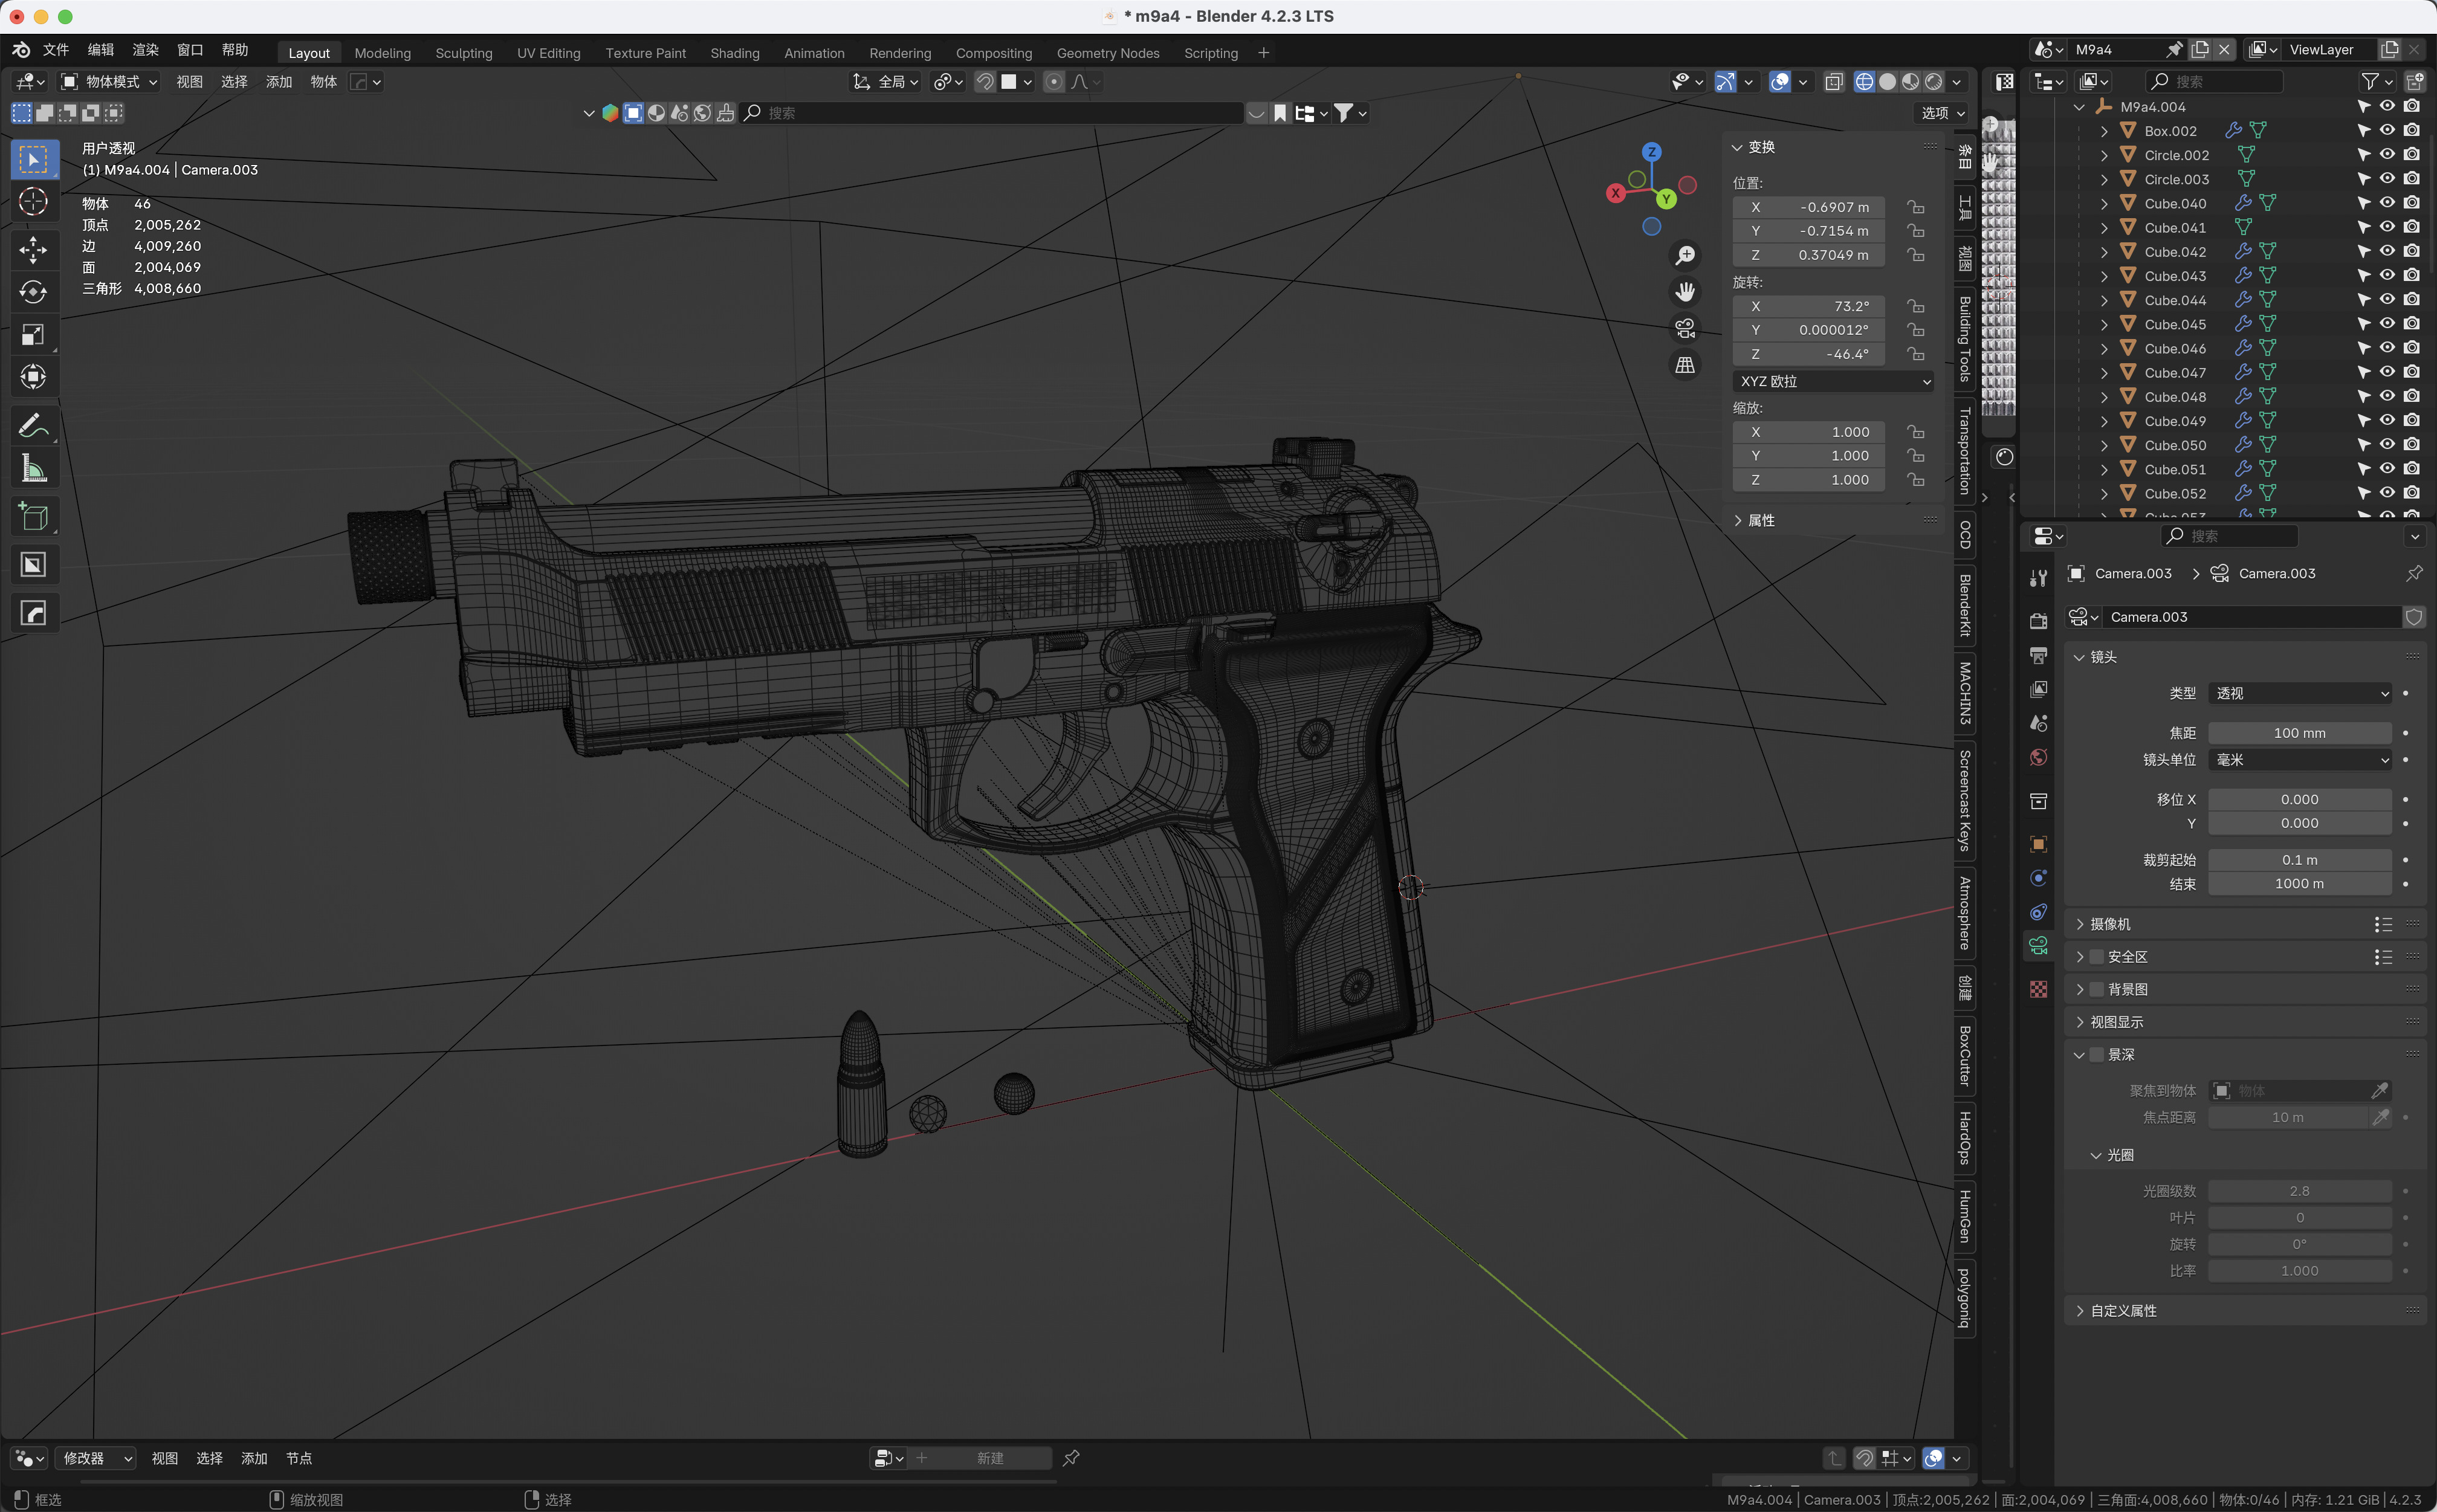Click the asset shelf search field
This screenshot has width=2437, height=1512.
pyautogui.click(x=992, y=113)
